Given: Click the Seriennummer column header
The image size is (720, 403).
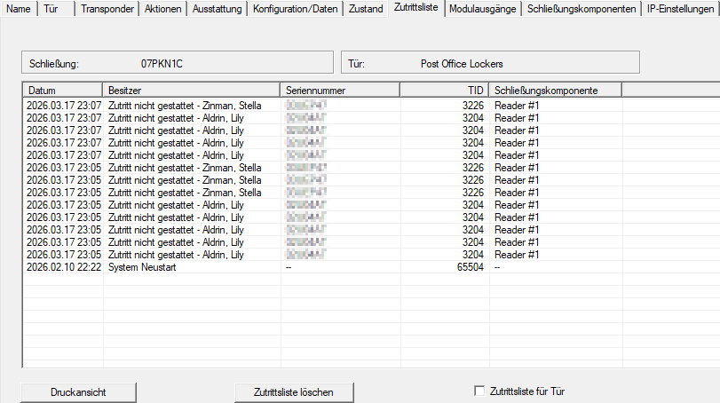Looking at the screenshot, I should tap(340, 91).
